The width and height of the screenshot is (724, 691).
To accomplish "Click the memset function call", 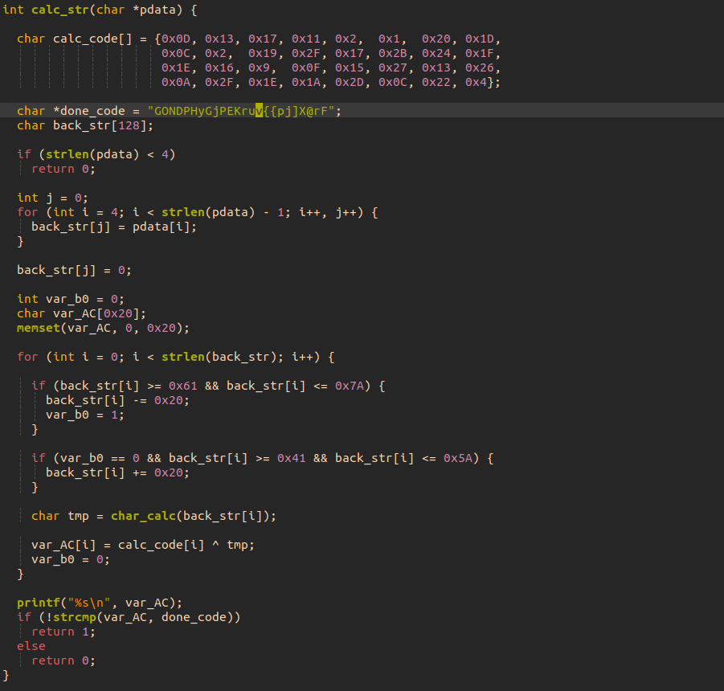I will pos(104,328).
